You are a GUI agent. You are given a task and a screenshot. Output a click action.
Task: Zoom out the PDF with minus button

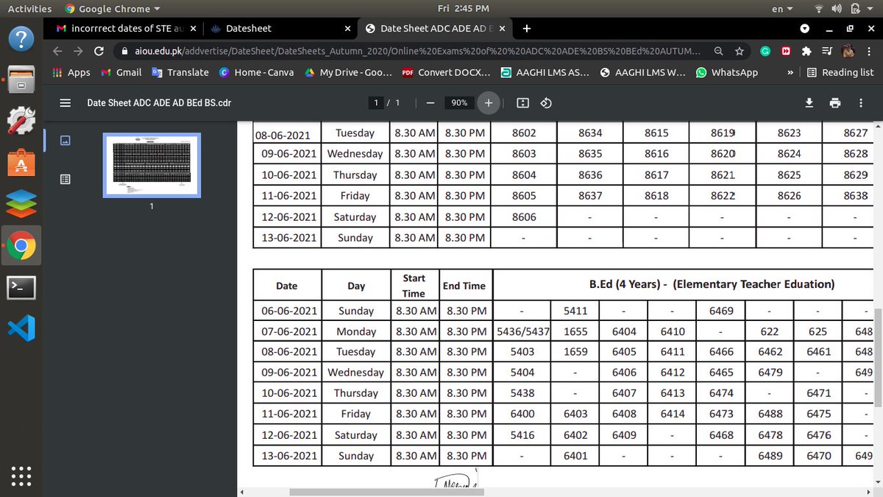(x=430, y=103)
